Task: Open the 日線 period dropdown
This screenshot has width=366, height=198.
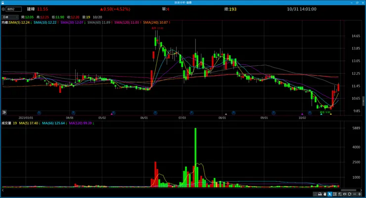Action: pos(10,17)
